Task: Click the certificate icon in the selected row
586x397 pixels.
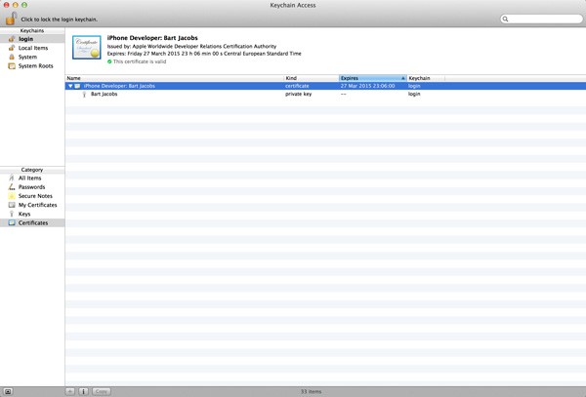Action: click(77, 86)
